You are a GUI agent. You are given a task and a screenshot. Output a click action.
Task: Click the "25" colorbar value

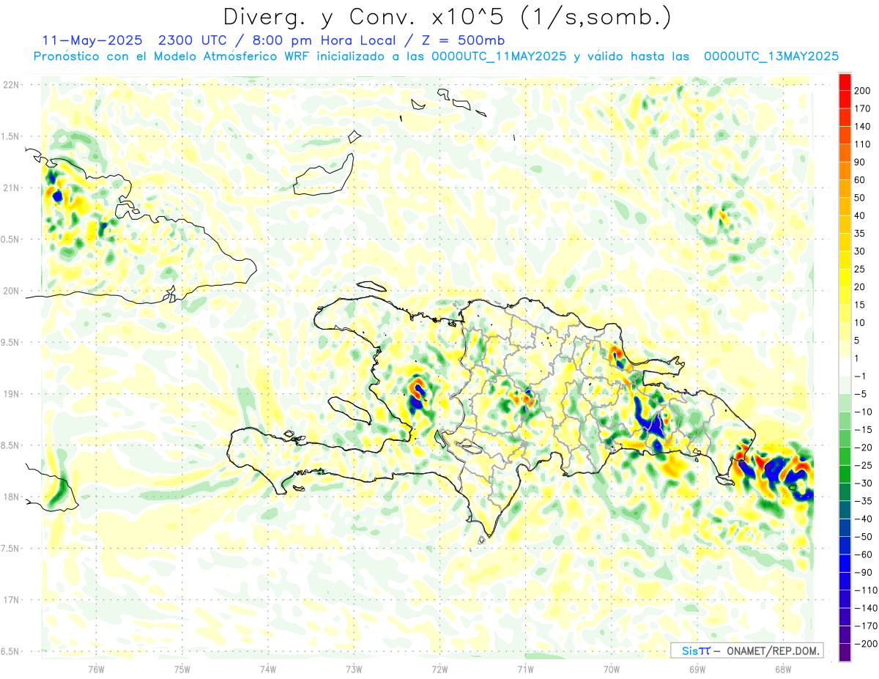pos(860,270)
